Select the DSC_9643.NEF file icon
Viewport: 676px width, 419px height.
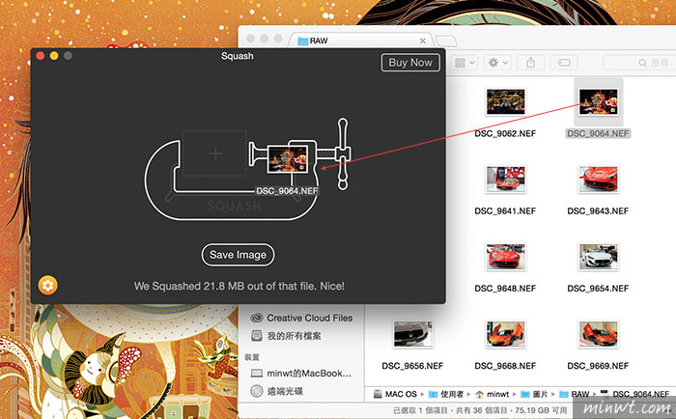tap(598, 179)
